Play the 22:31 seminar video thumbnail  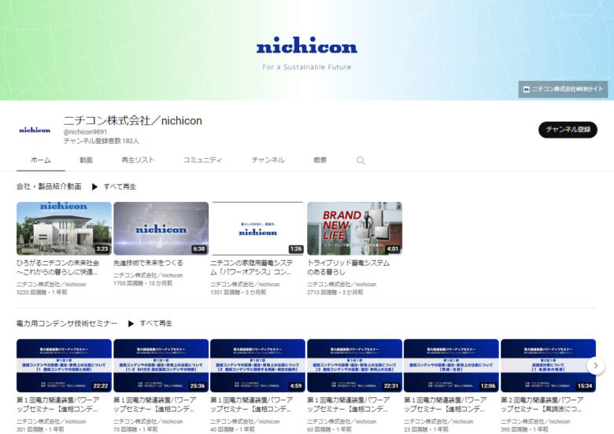[354, 366]
